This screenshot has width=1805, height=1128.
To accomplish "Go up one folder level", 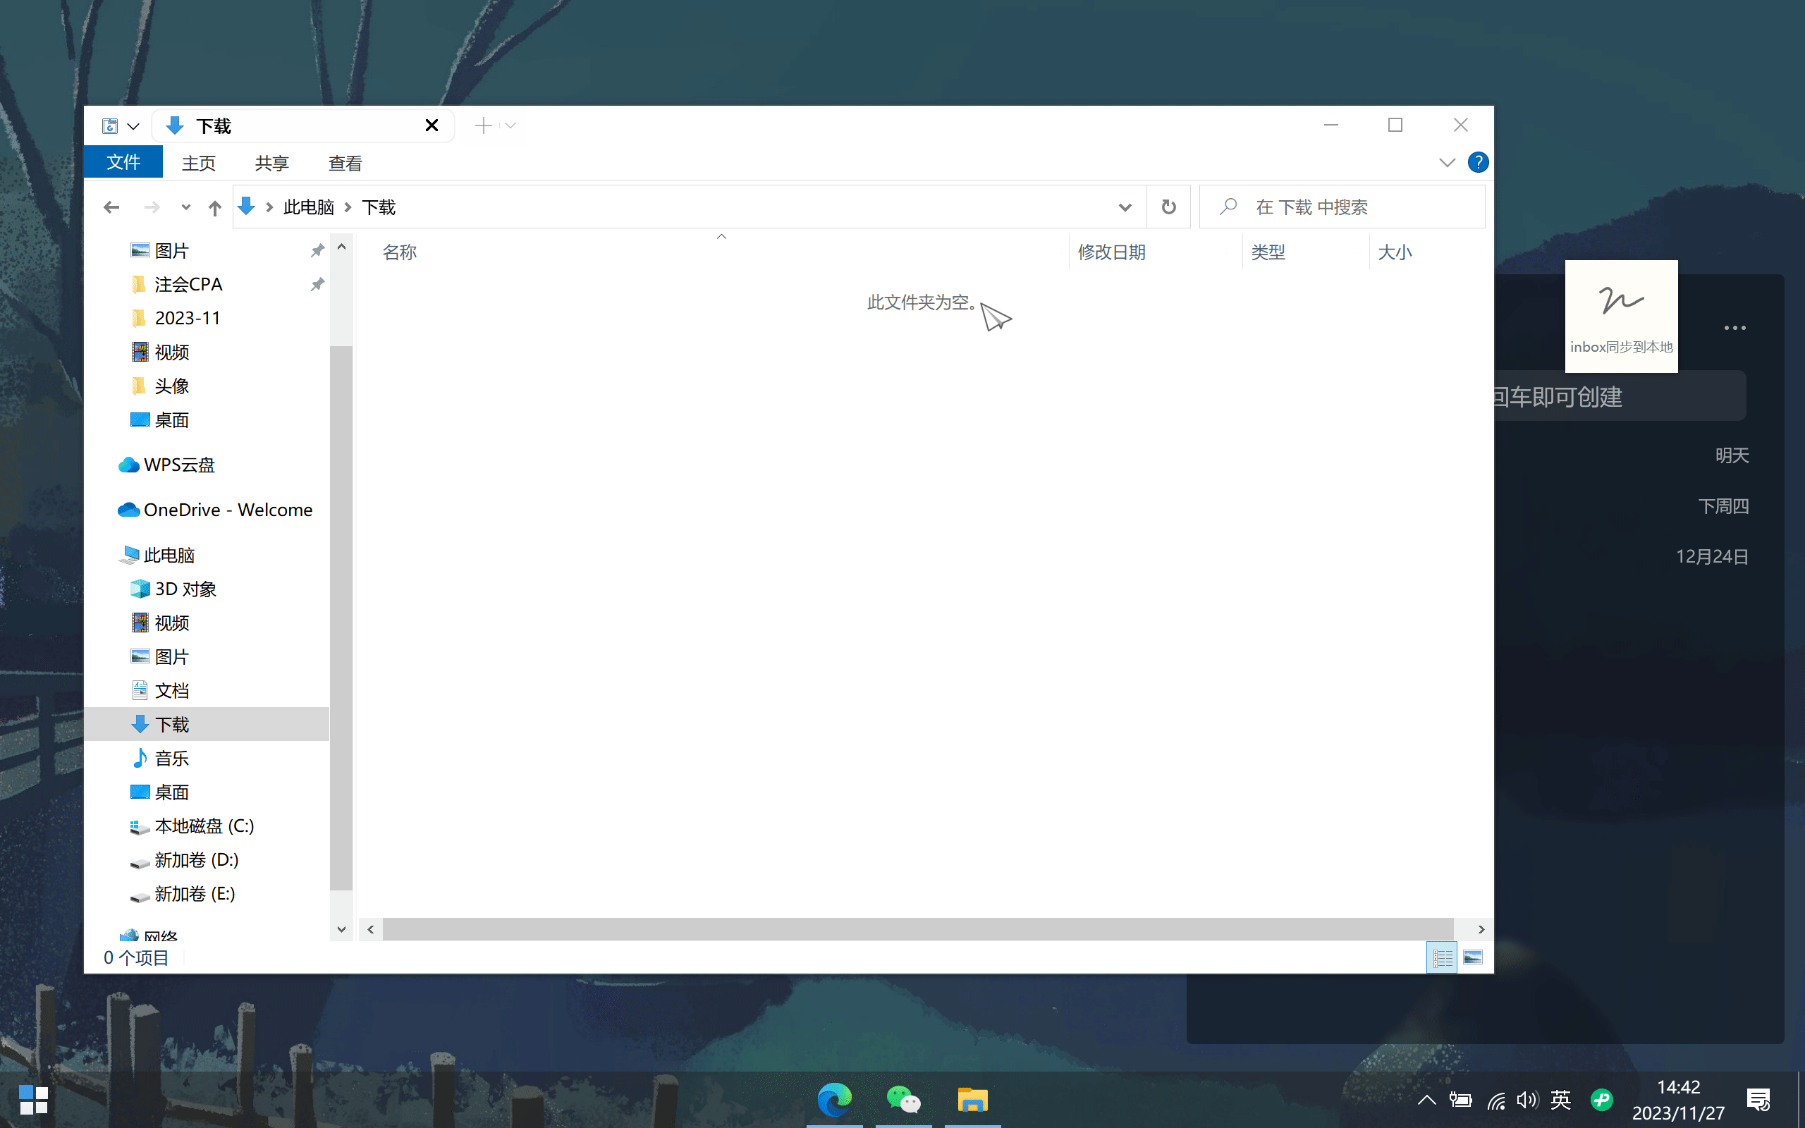I will 215,207.
